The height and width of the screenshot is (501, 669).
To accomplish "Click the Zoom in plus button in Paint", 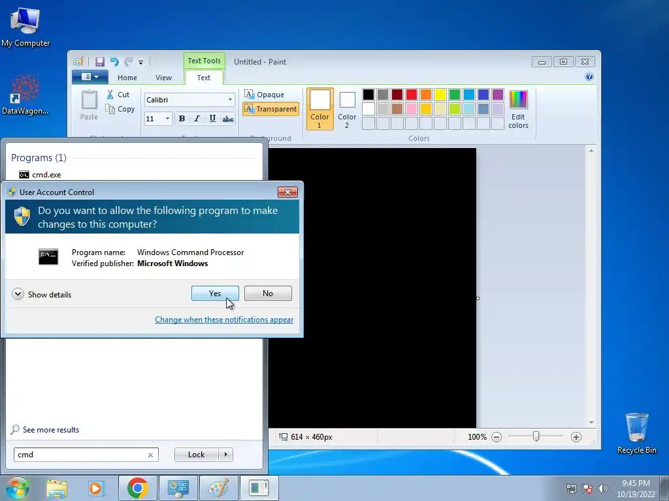I will 576,436.
